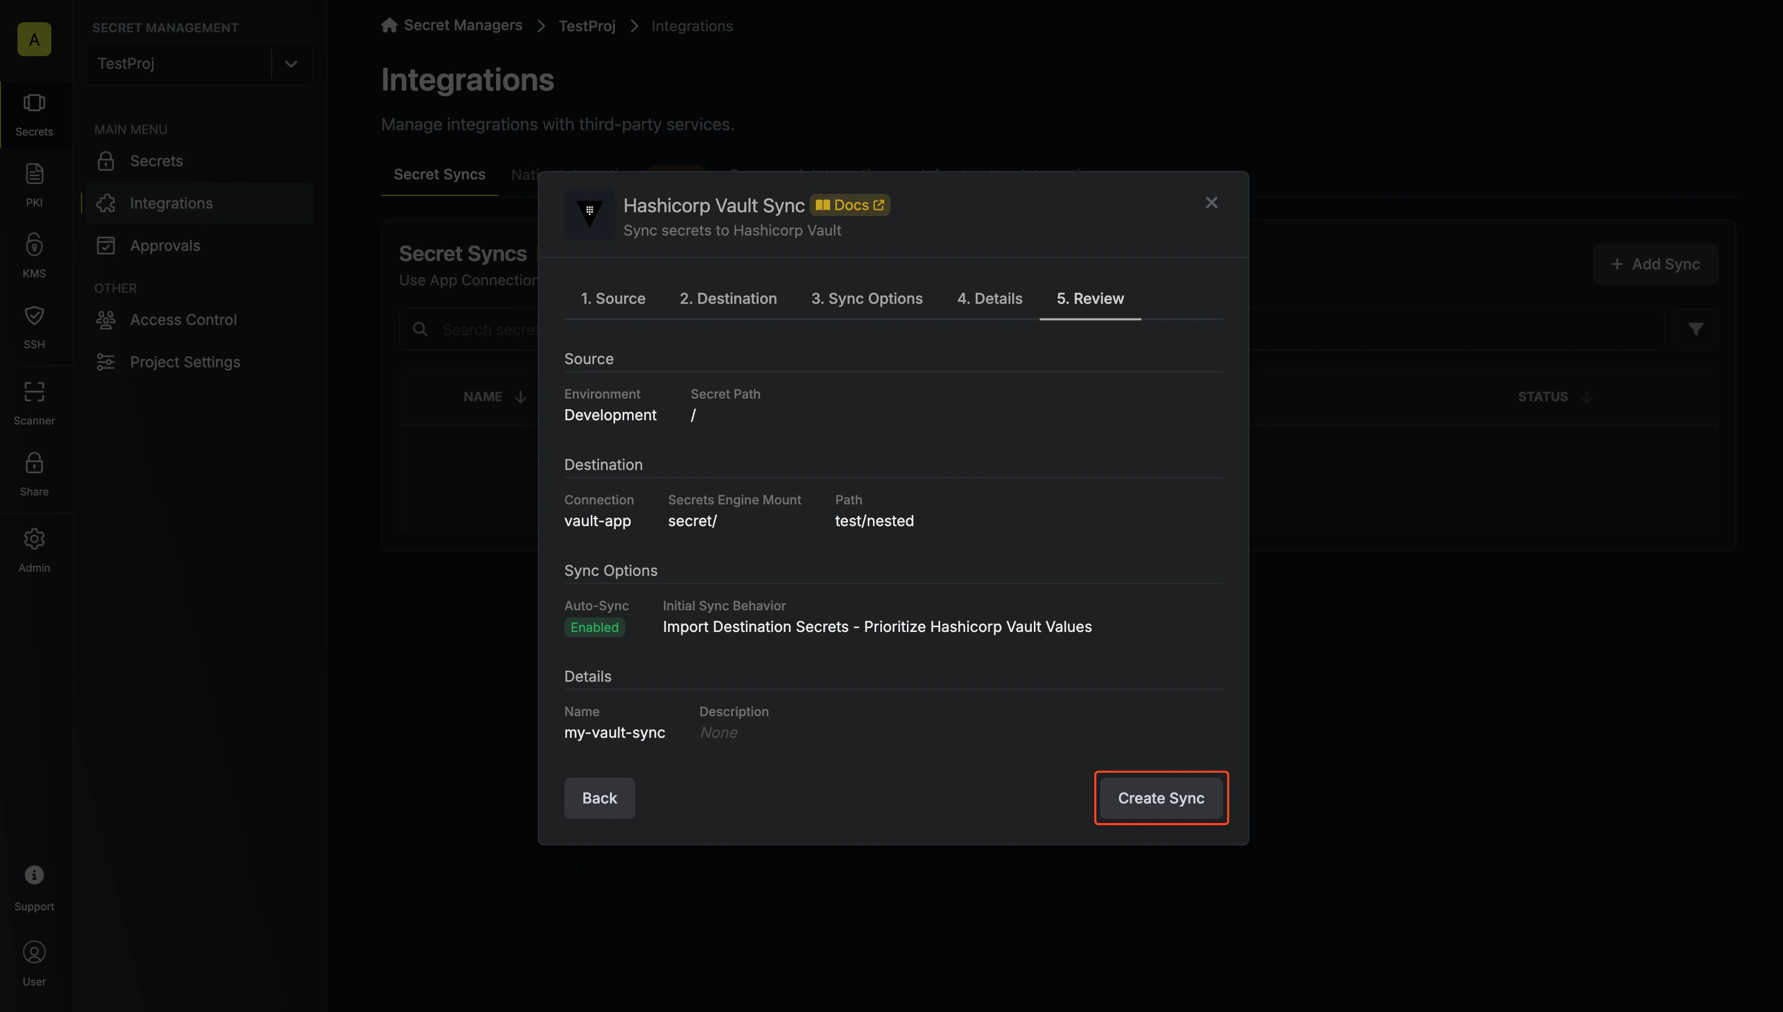This screenshot has width=1783, height=1012.
Task: Open the SSH section icon
Action: (x=34, y=315)
